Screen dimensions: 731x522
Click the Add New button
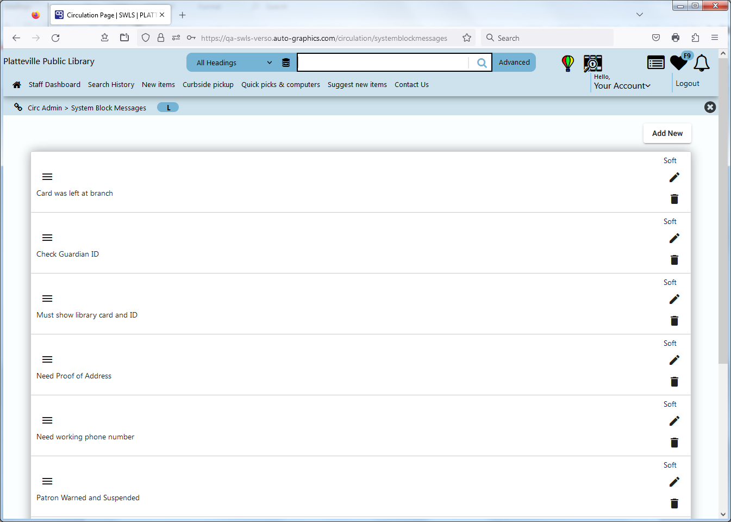tap(667, 133)
